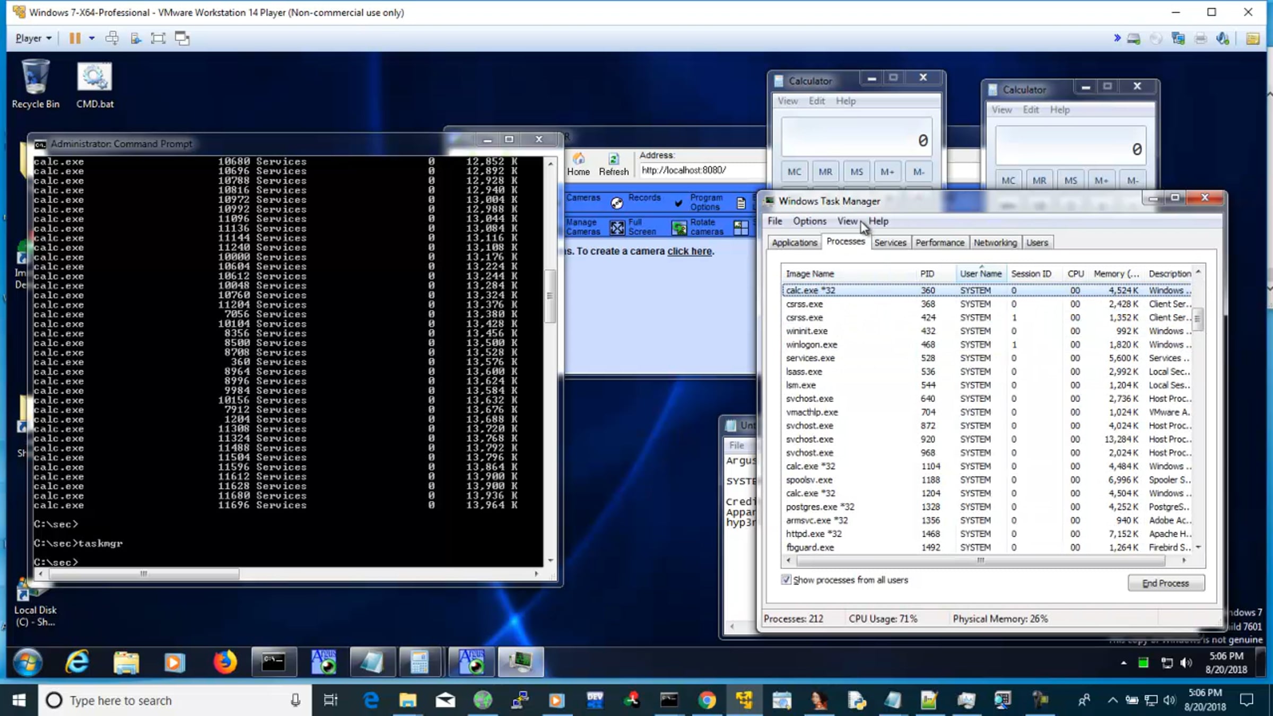Switch to the Users tab
Viewport: 1273px width, 716px height.
point(1037,242)
